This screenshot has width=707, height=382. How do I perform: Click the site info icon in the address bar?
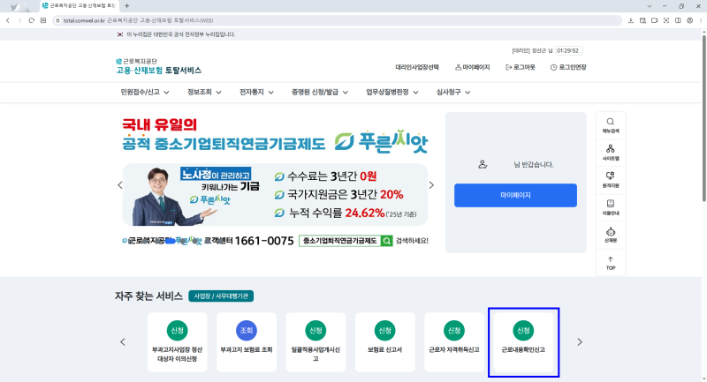[57, 20]
